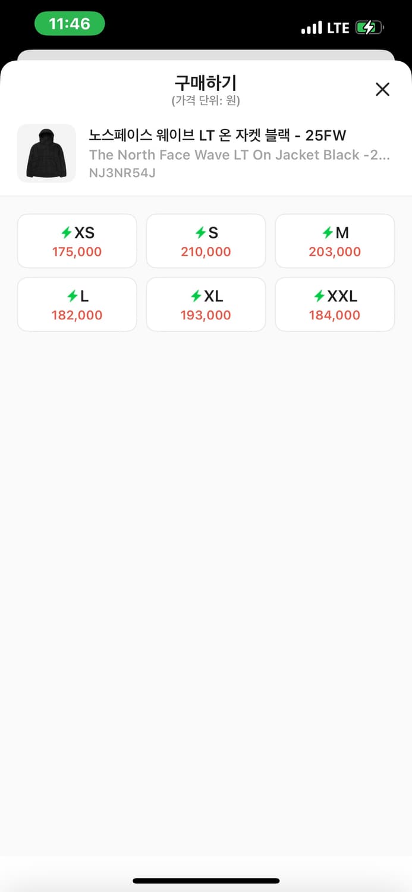This screenshot has width=412, height=892.
Task: Tap the lightning icon next to L
Action: (72, 296)
